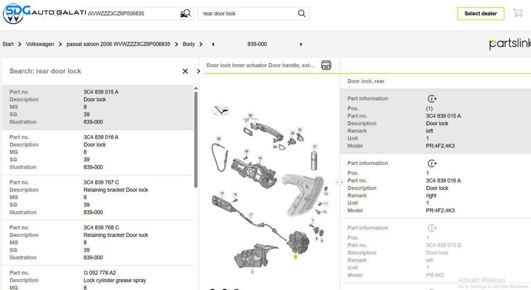
Task: Select search result 3C4 839 768 C
Action: coord(98,243)
